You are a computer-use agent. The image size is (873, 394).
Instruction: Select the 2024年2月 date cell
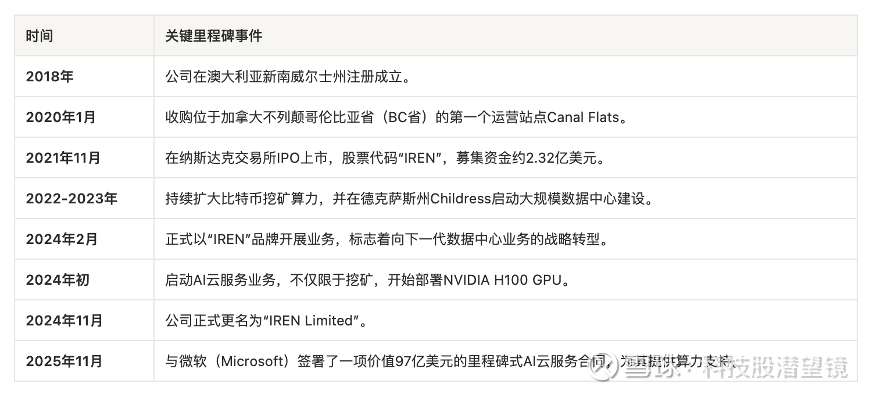coord(62,239)
